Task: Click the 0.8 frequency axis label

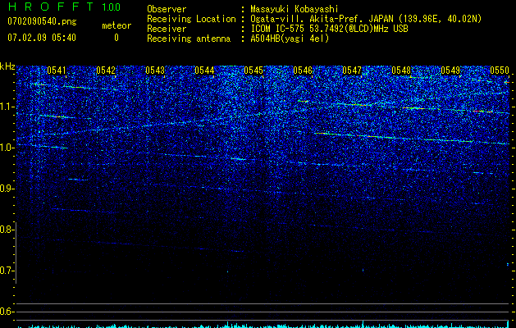Action: tap(7, 230)
